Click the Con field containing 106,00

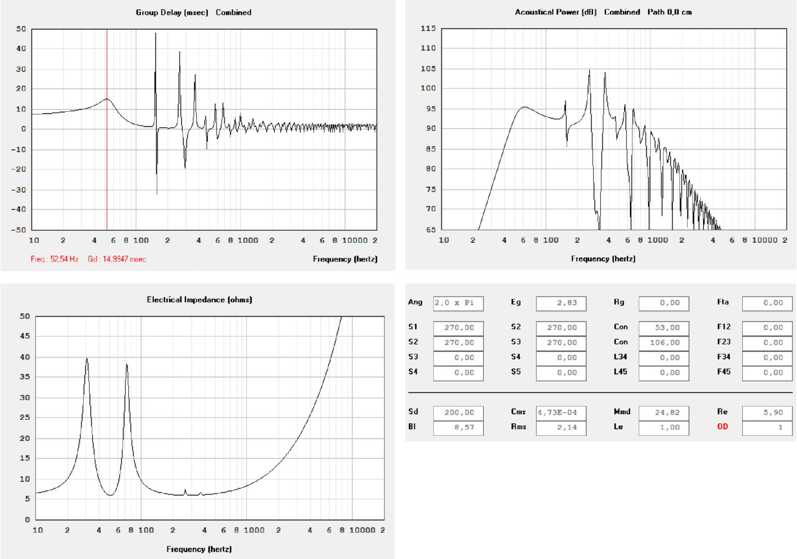pyautogui.click(x=663, y=343)
